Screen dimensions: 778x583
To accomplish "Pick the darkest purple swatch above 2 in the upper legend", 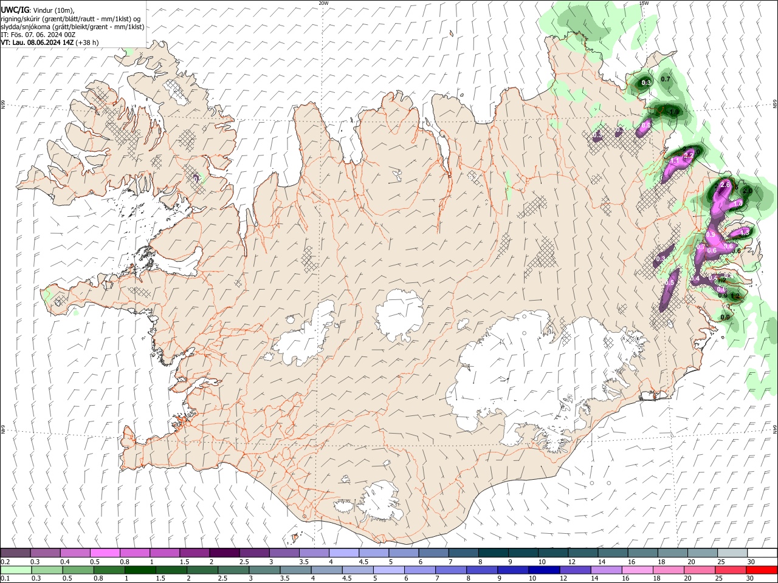I will point(224,553).
